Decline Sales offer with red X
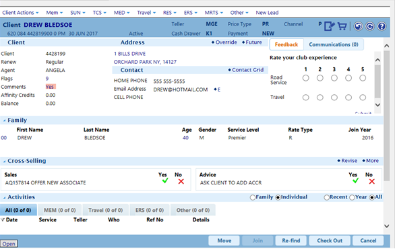Screen dimensions: 395x249 click(181, 181)
